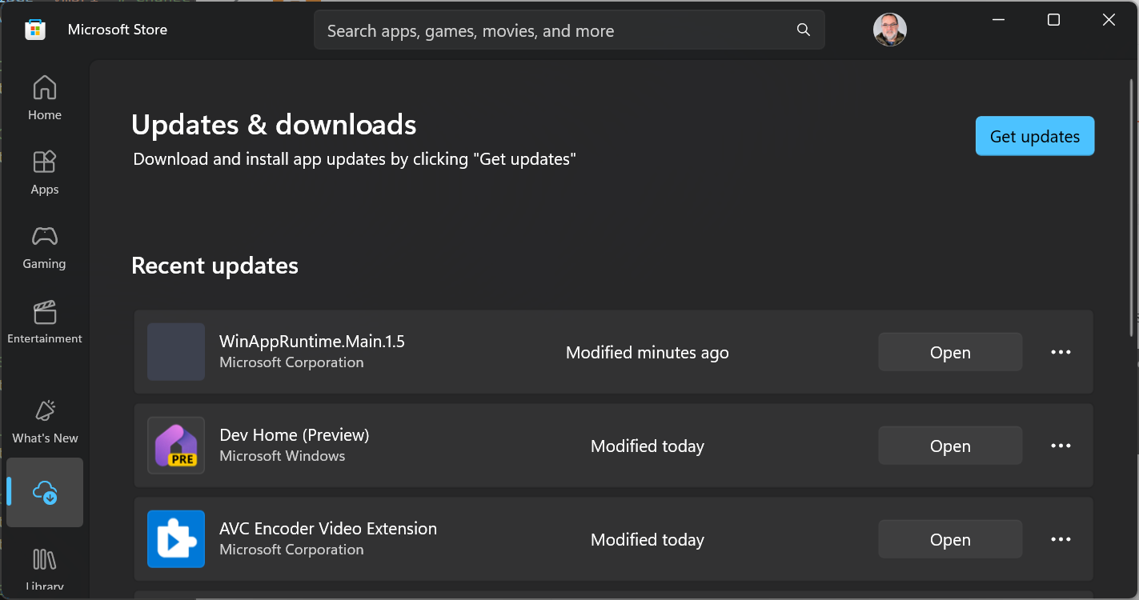Click the search magnifier icon
This screenshot has width=1139, height=600.
tap(804, 30)
